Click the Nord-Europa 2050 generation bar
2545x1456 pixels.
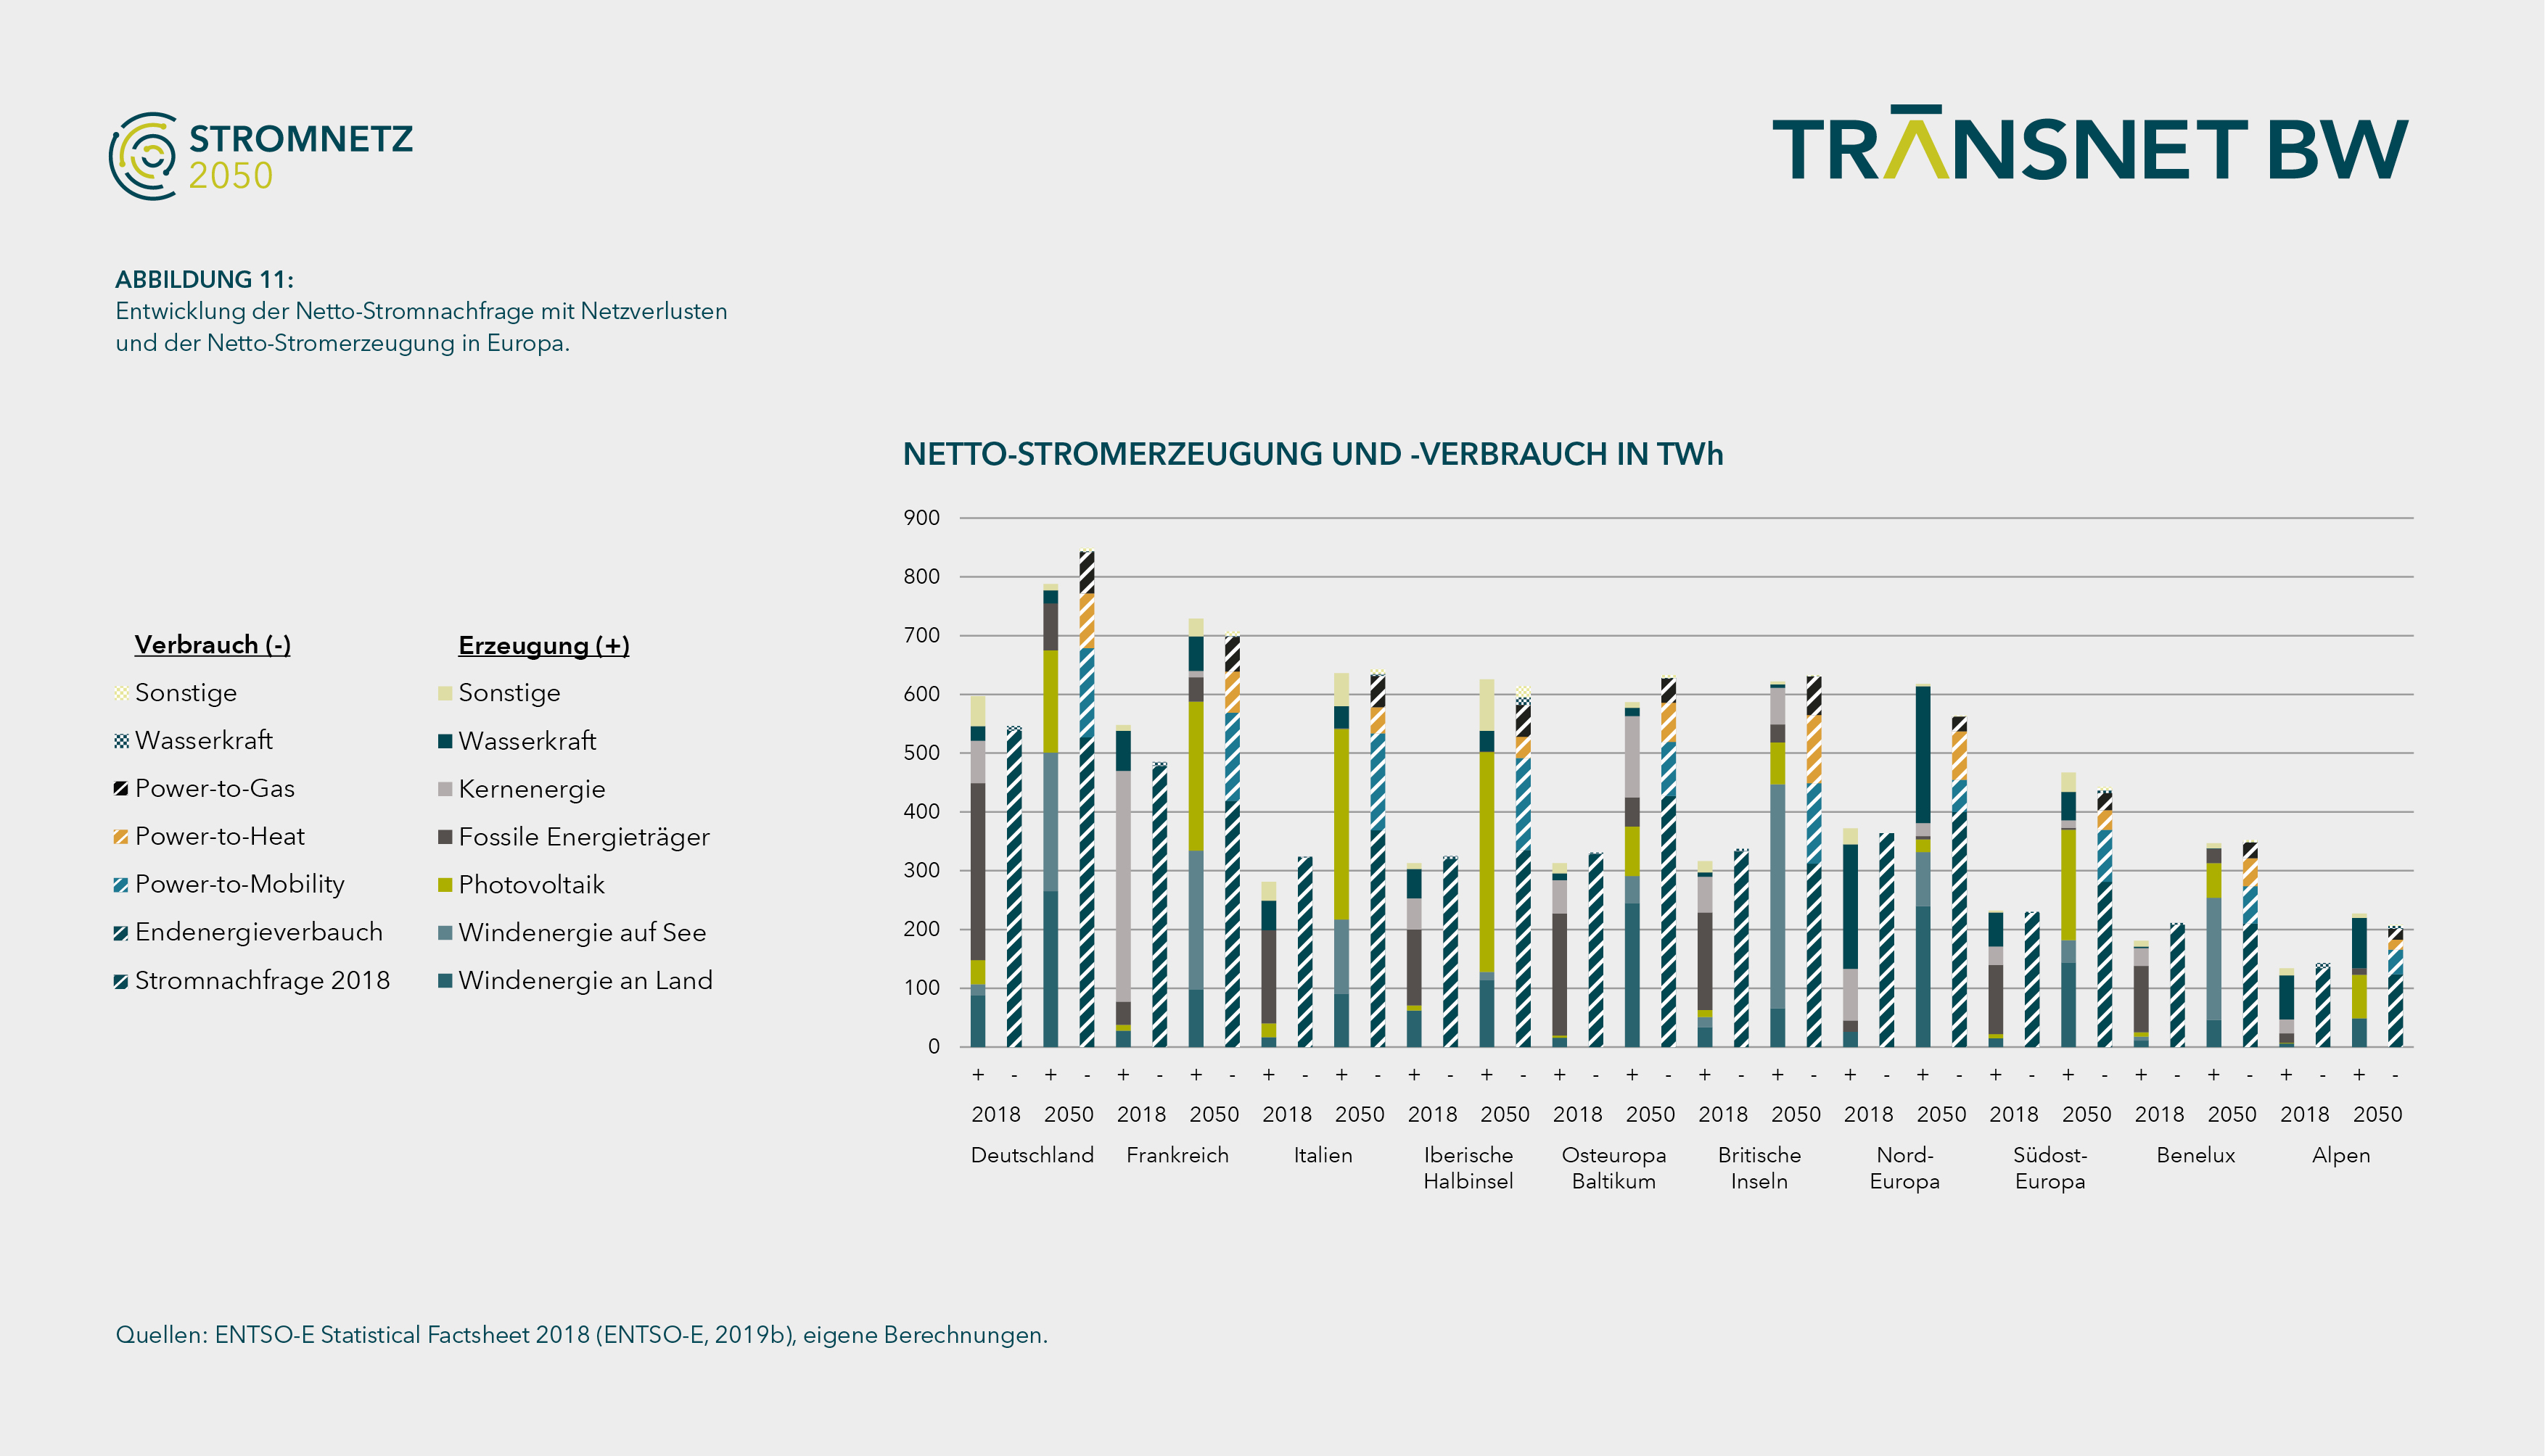1923,865
